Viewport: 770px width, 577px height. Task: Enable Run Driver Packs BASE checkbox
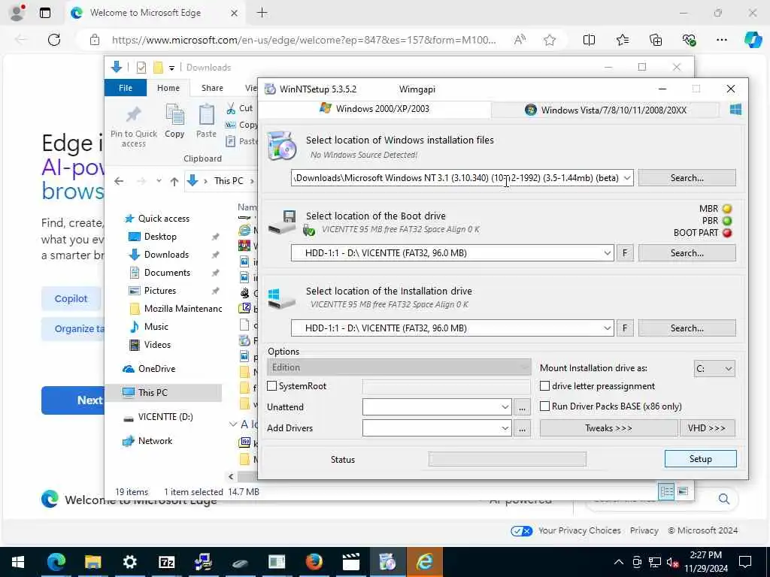click(544, 406)
